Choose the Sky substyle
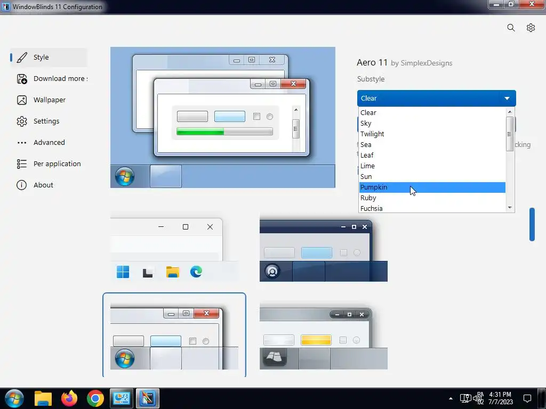 432,124
